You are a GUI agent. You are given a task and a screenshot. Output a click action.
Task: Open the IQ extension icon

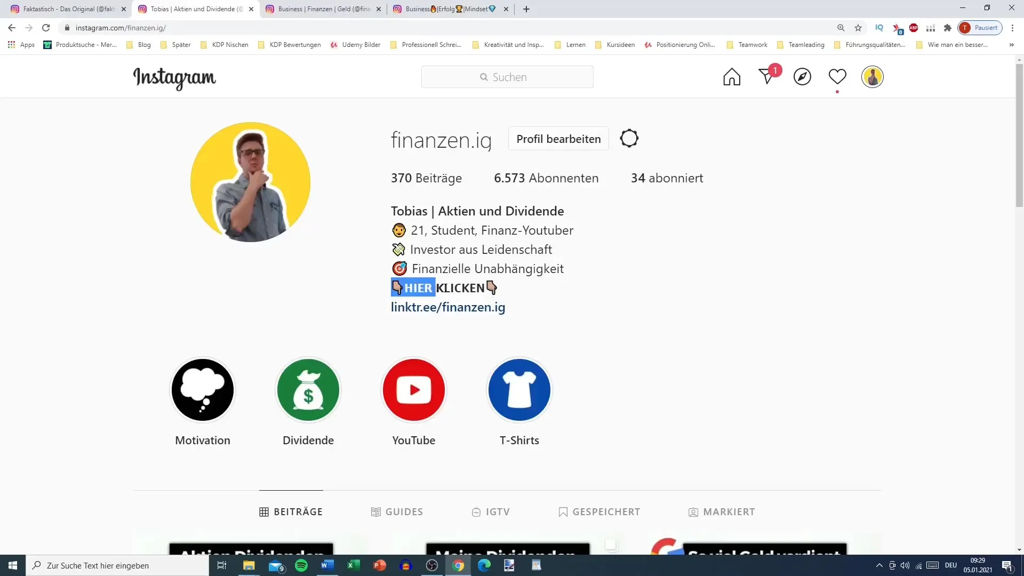[879, 28]
